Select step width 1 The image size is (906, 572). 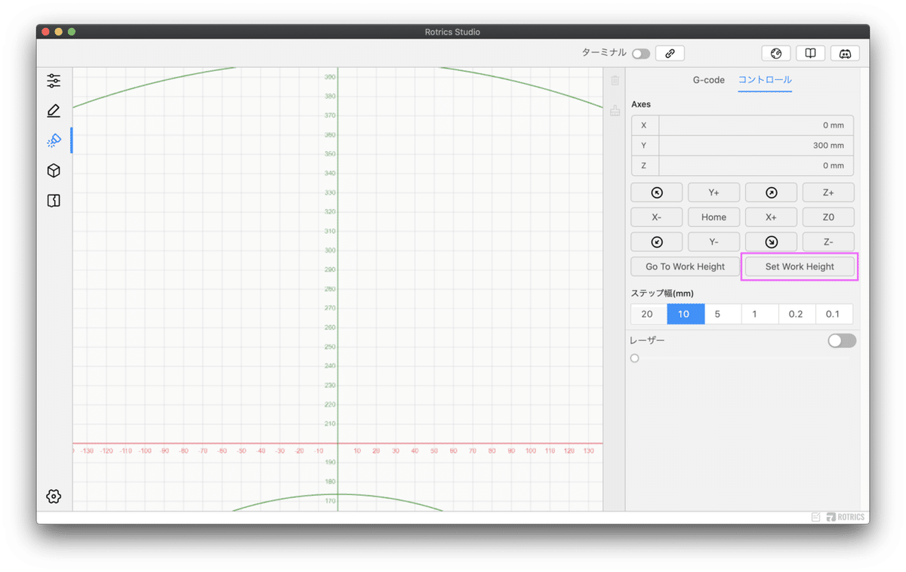[760, 314]
